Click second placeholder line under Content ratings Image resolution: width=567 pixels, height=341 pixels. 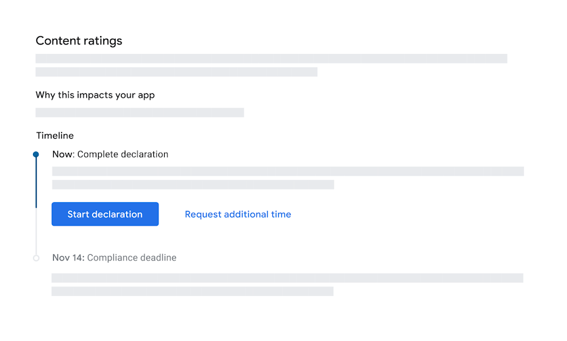[177, 72]
